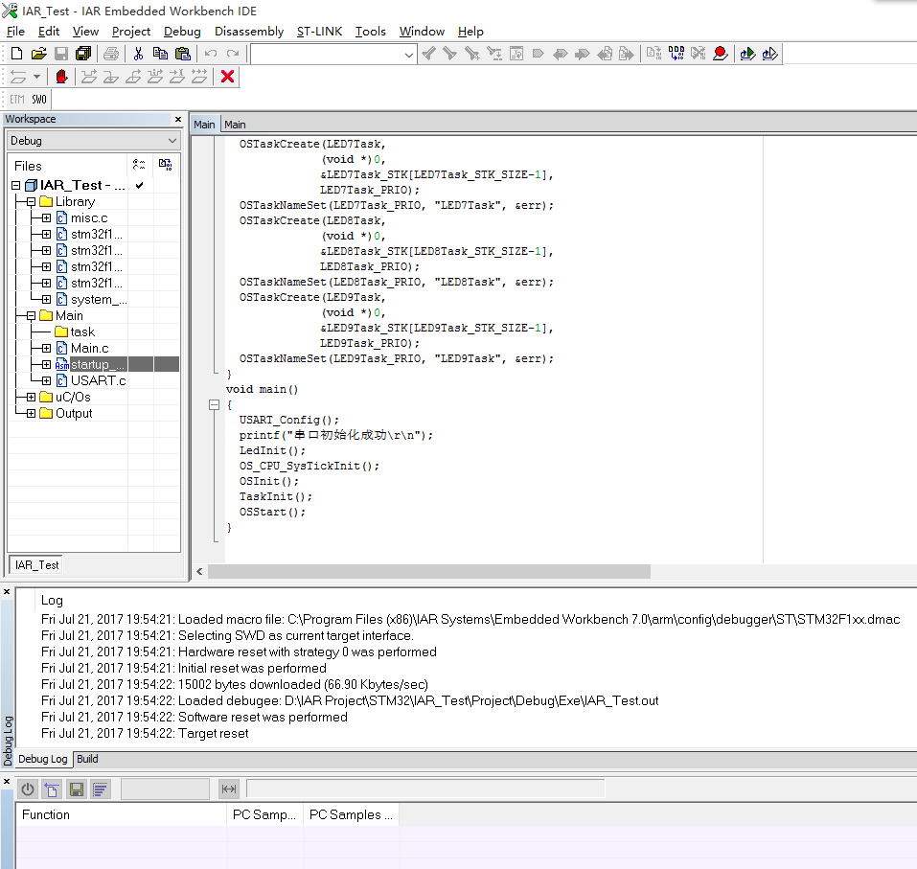Toggle the profiler power button

coord(28,789)
